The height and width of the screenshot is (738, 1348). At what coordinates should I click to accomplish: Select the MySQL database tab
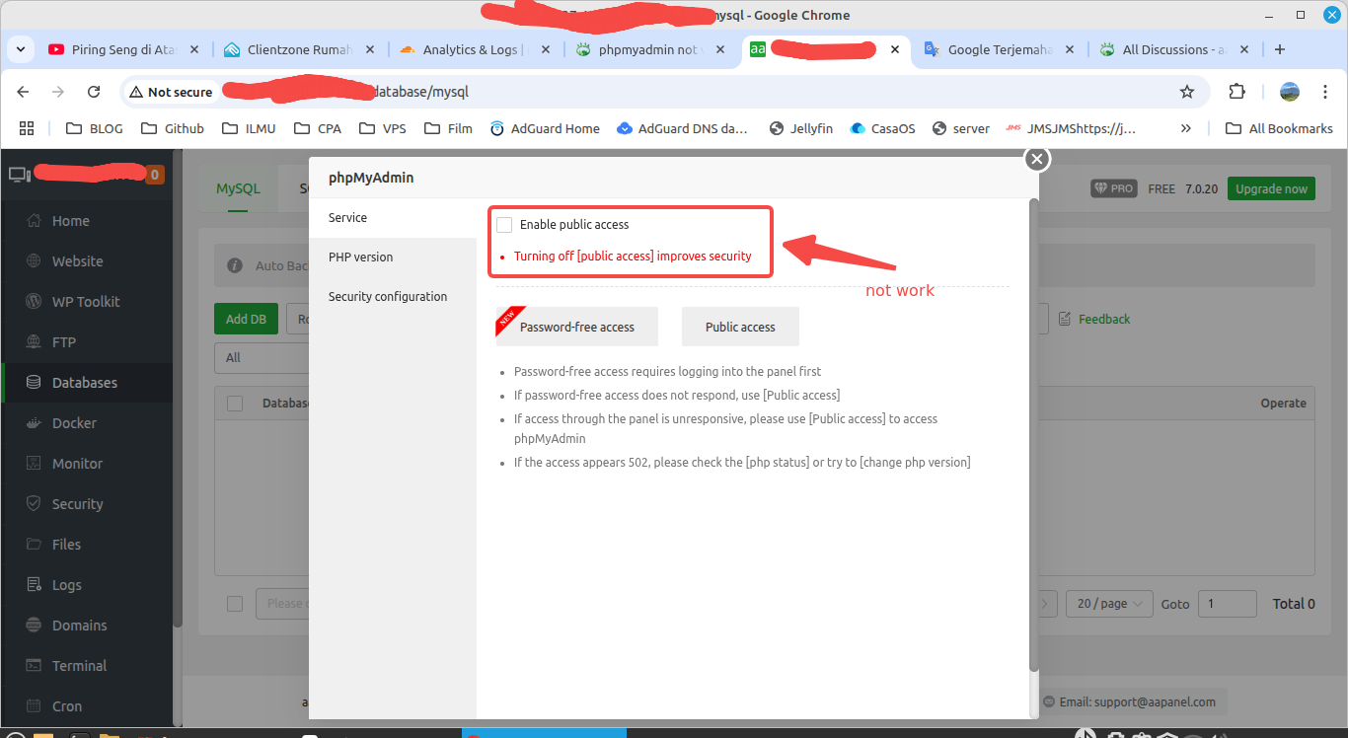tap(238, 187)
